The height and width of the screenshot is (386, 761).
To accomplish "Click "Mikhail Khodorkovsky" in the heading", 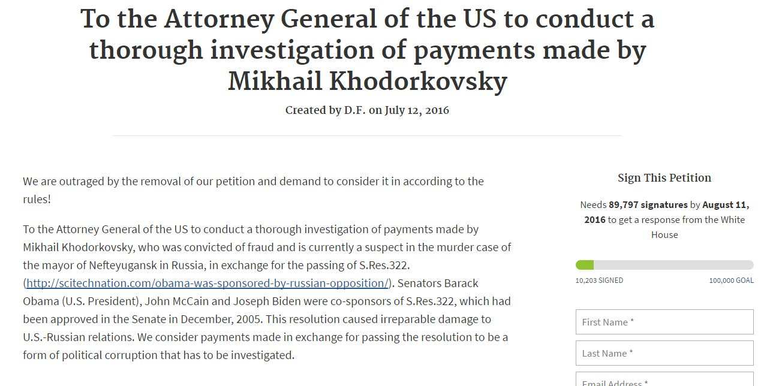I will (367, 82).
